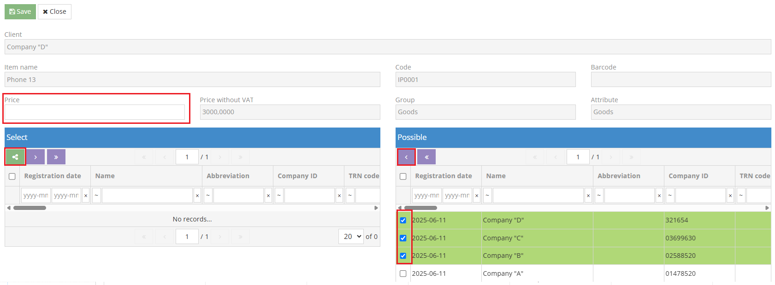Focus the empty Price input field
This screenshot has width=775, height=285.
coord(95,112)
